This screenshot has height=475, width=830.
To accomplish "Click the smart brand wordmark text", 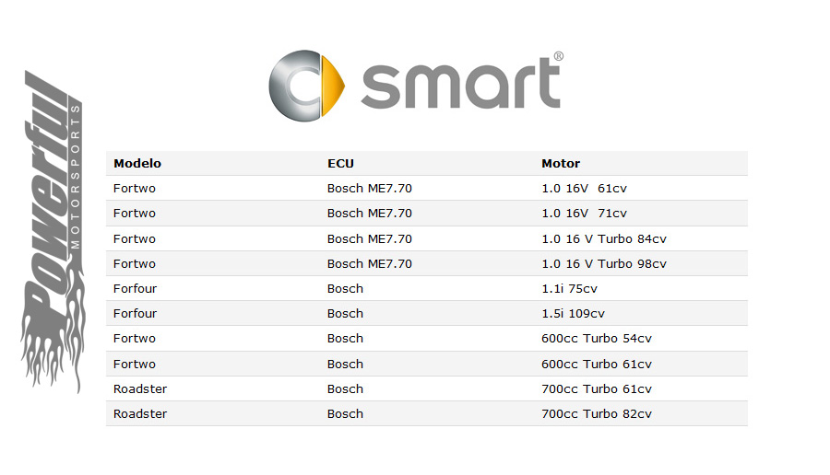I will click(460, 84).
